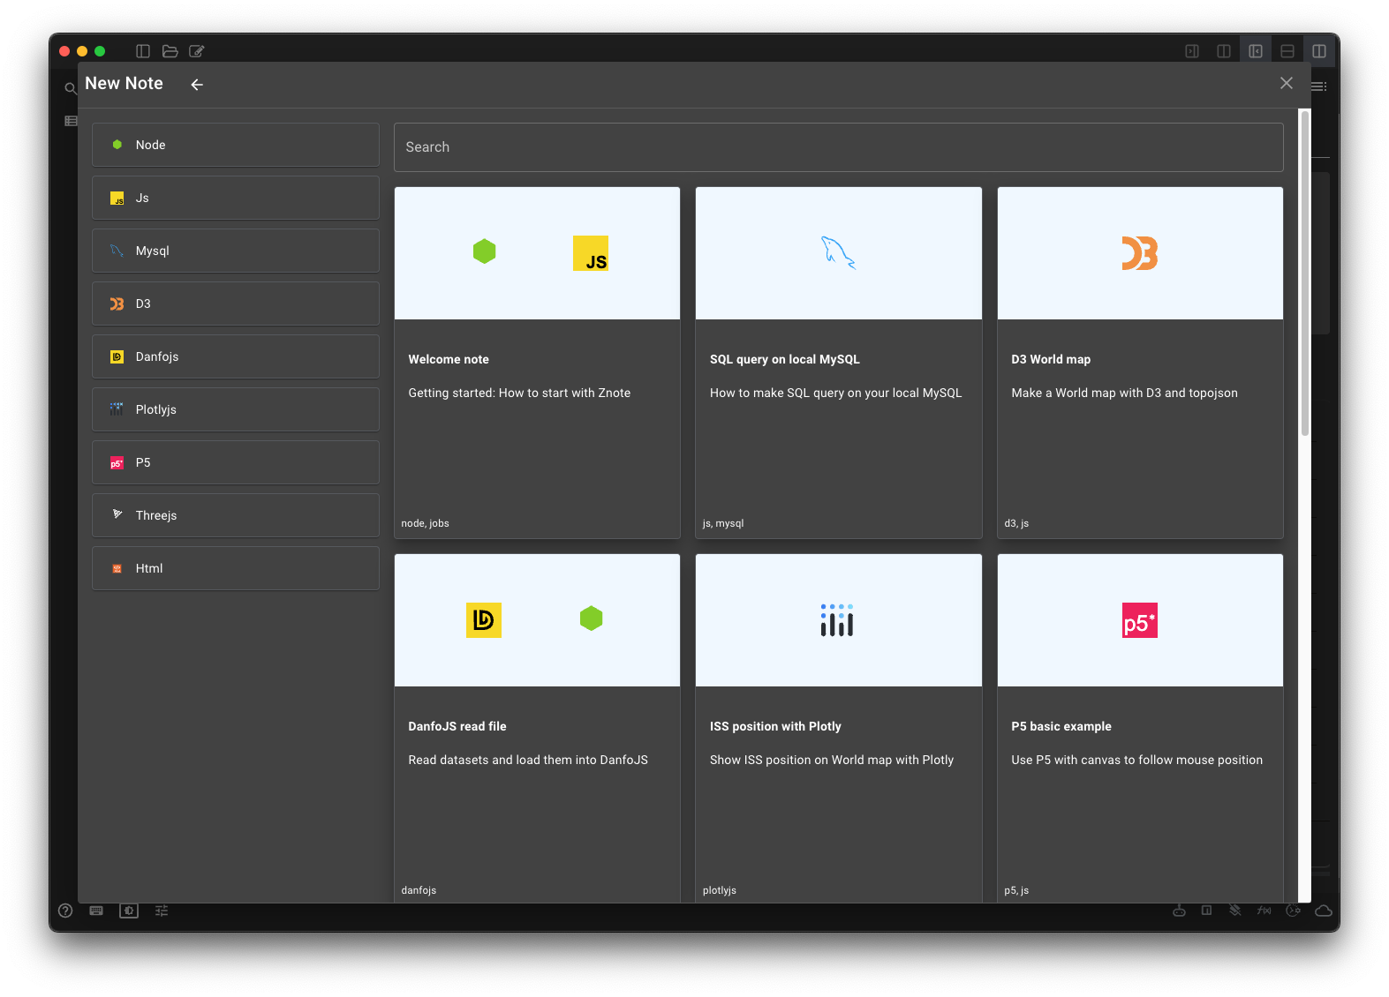Open the Welcome note template card

pos(537,363)
